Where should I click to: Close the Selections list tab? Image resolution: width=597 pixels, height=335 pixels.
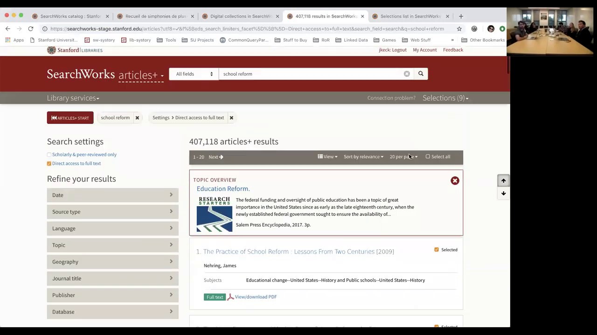click(447, 16)
